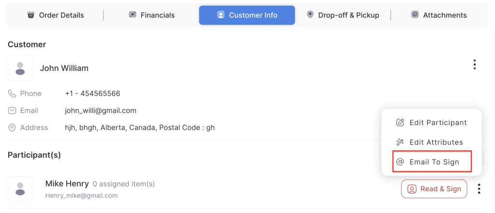The image size is (495, 213).
Task: Open Mike Henry's three-dot options menu
Action: pyautogui.click(x=479, y=189)
